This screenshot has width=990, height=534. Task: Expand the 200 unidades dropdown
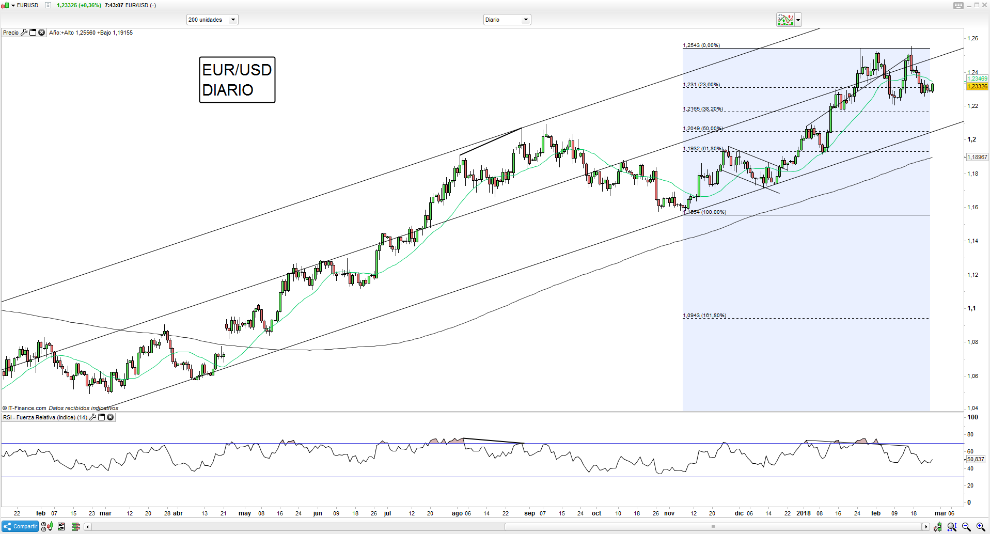click(x=212, y=20)
